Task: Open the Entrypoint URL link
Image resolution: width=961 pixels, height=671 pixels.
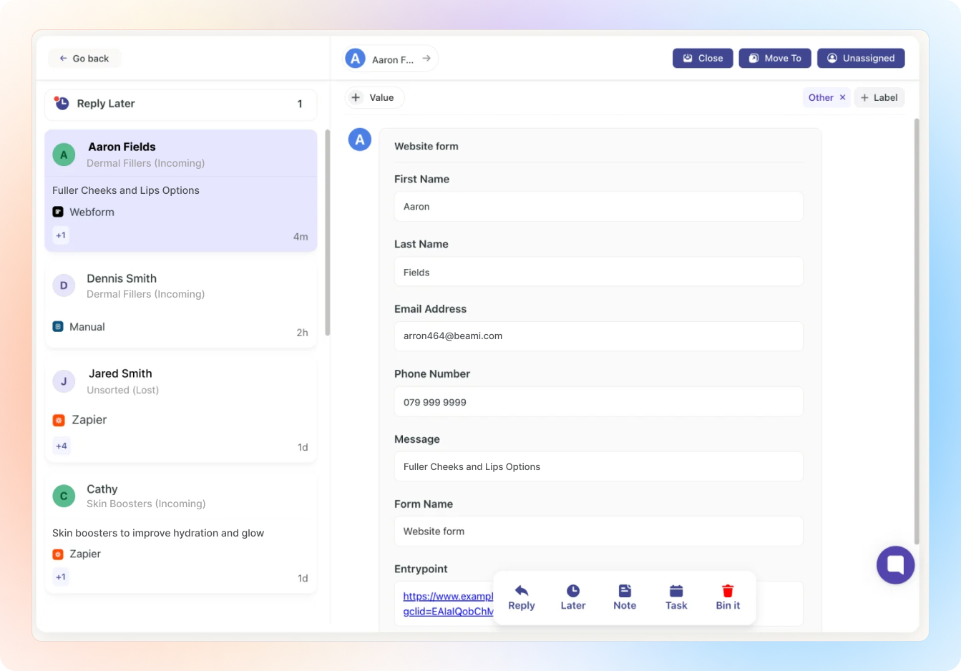Action: (x=448, y=604)
